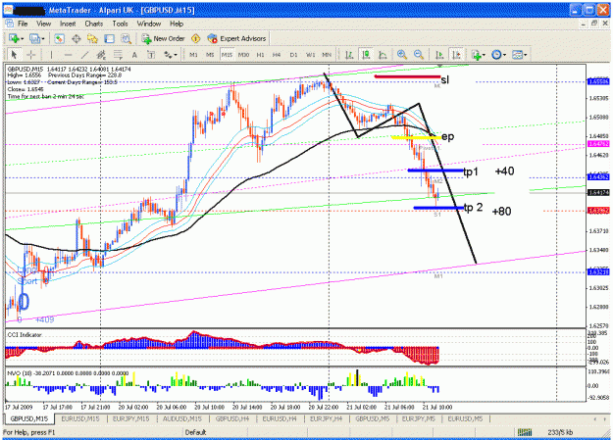Screen dimensions: 613x440
Task: Click the New Order button
Action: 164,38
